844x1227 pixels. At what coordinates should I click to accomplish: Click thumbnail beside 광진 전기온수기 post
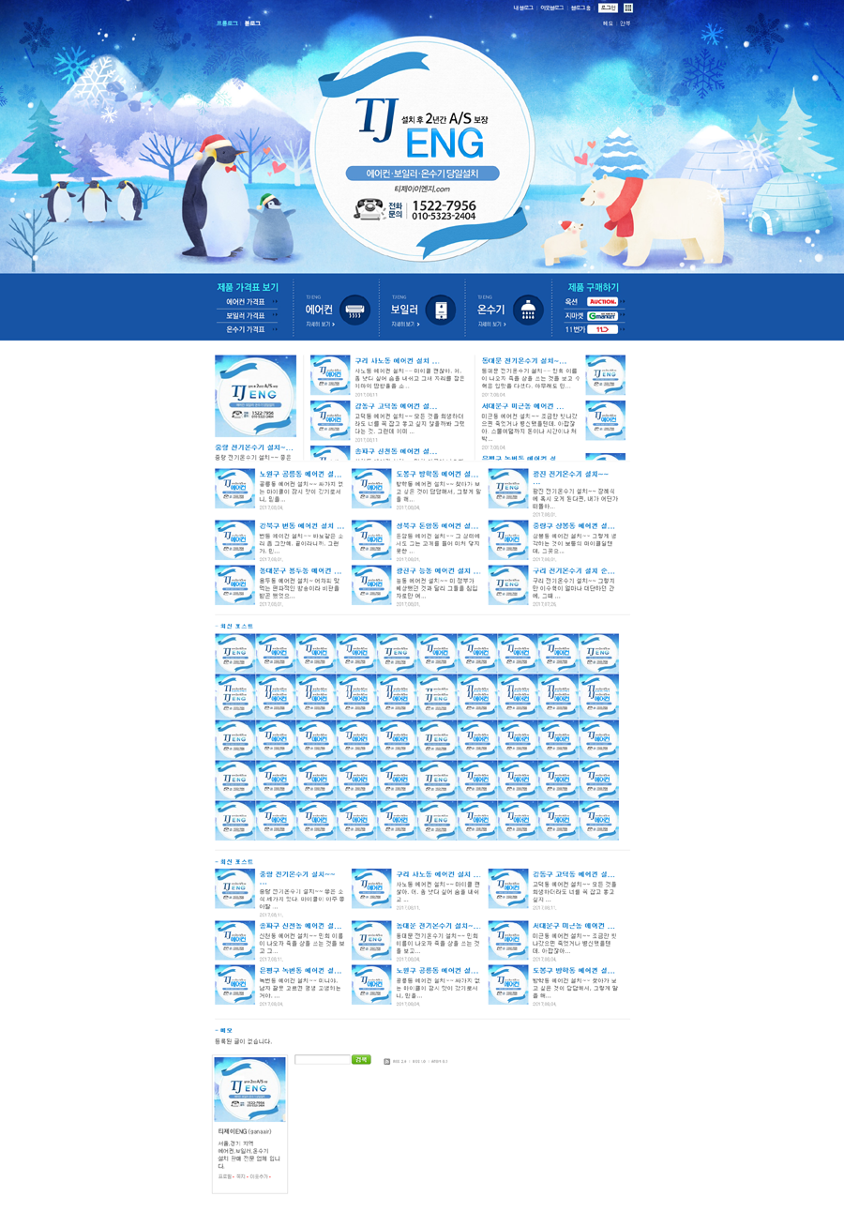508,489
